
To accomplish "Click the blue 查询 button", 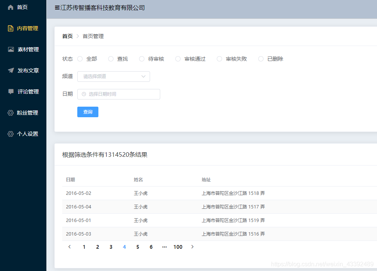I will click(x=88, y=112).
